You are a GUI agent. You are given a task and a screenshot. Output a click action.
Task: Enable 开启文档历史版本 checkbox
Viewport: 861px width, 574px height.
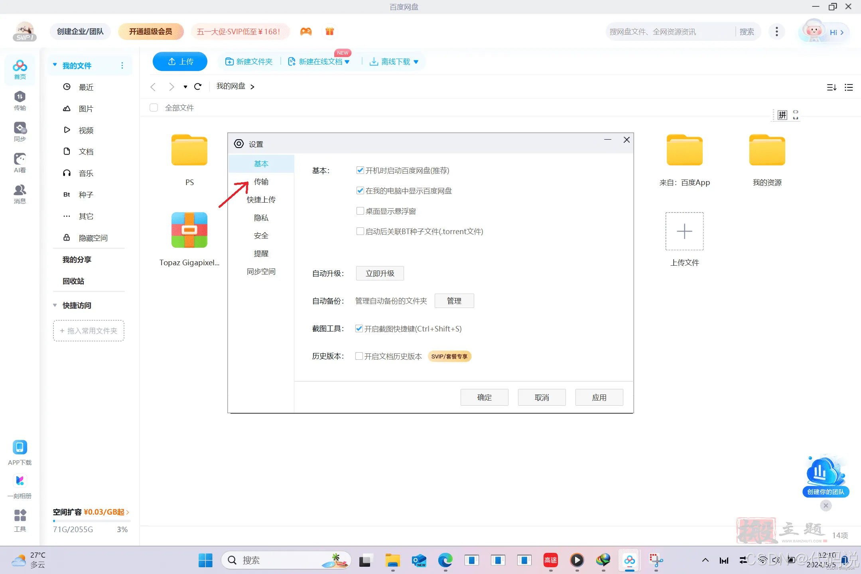[359, 356]
